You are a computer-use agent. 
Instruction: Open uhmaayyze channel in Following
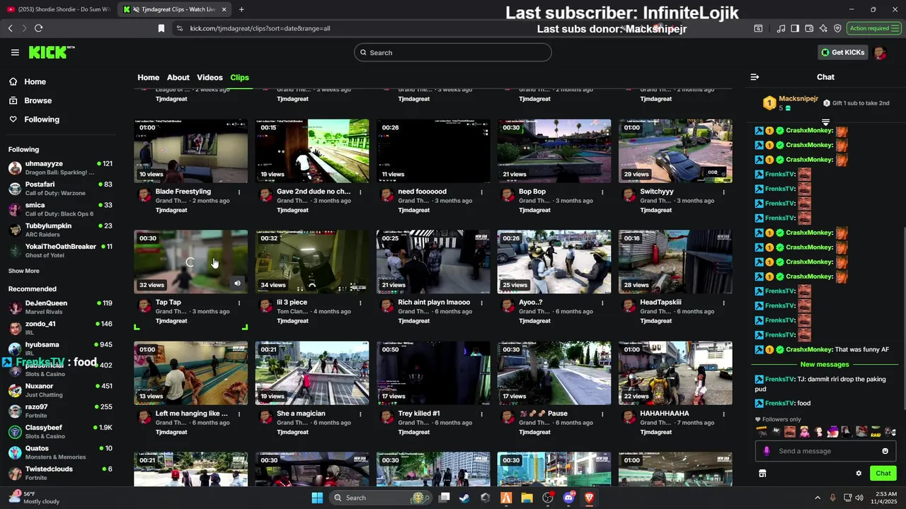[60, 168]
